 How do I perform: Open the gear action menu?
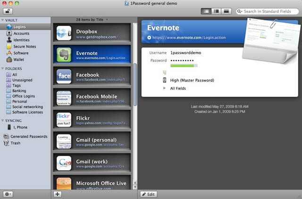coord(8,194)
